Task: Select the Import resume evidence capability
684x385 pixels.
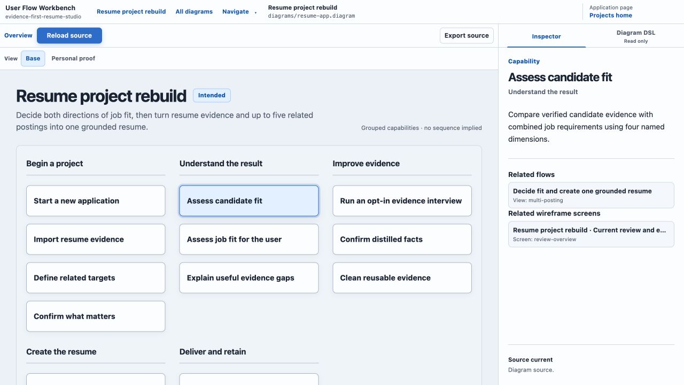Action: pos(96,240)
